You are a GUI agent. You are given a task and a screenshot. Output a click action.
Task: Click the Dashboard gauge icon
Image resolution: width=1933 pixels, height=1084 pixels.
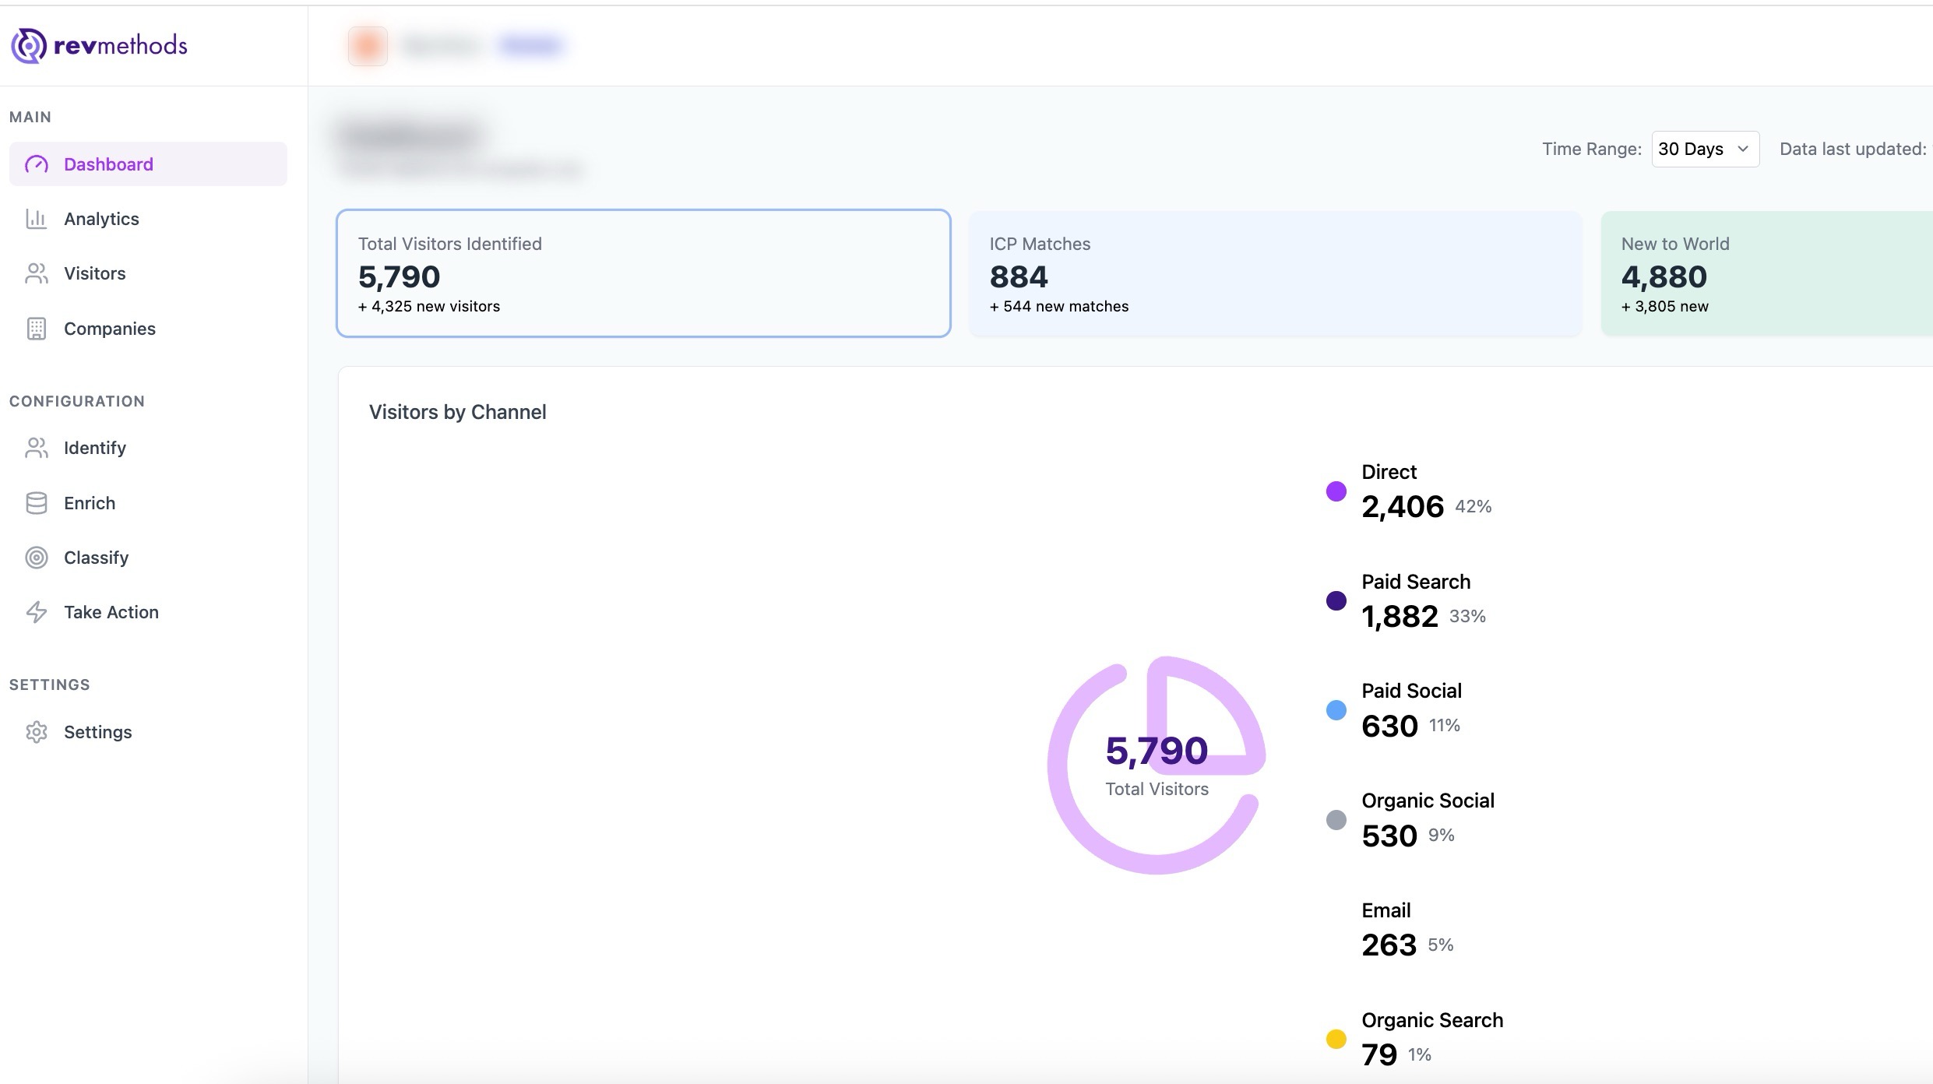coord(37,164)
